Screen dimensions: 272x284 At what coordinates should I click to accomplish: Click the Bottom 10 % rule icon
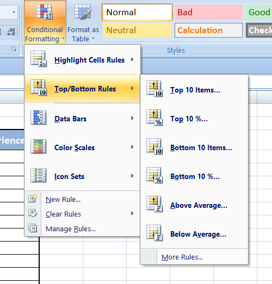coord(154,175)
